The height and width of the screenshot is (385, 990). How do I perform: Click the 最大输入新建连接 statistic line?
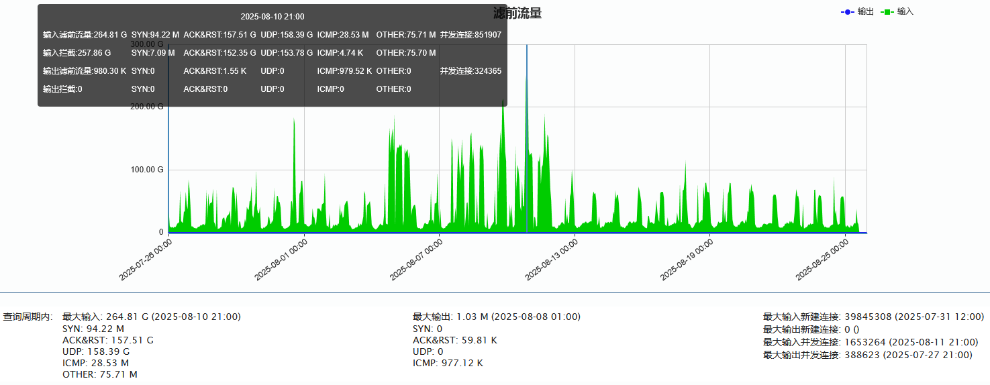pos(873,317)
